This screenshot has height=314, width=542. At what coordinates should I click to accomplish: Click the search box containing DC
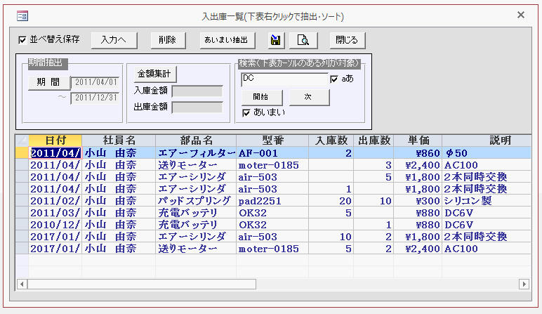(x=284, y=79)
